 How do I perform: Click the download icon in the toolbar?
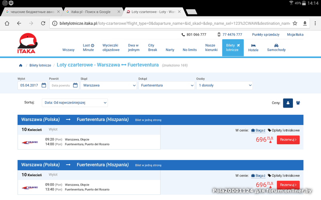click(305, 23)
